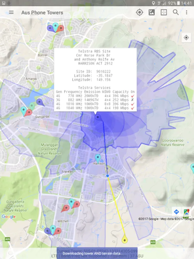Open in Google Maps icon
The width and height of the screenshot is (194, 259).
187,212
